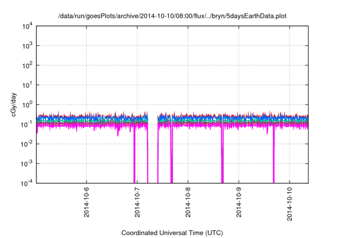Screen dimensions: 340x238
Task: Click the 10^-1 y-axis tick label
Action: tap(27, 125)
